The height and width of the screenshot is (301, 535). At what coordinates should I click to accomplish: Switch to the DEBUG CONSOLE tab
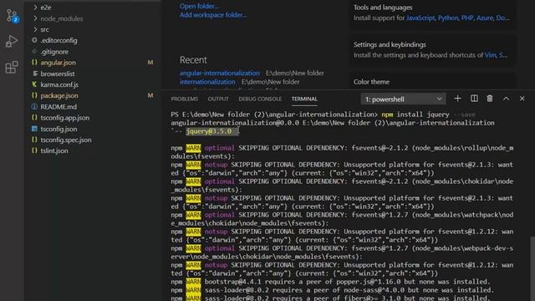(x=260, y=99)
